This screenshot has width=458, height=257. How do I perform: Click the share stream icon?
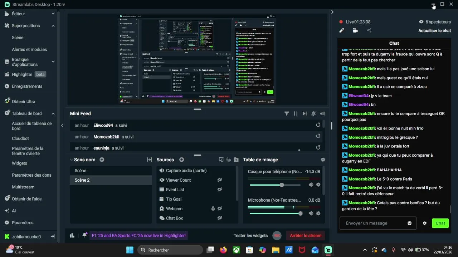pyautogui.click(x=369, y=31)
